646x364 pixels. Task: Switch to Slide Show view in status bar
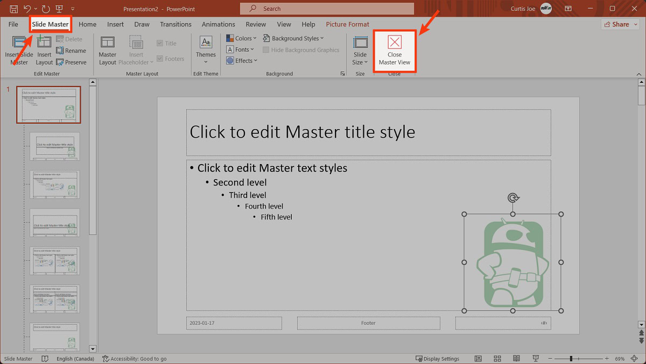536,359
